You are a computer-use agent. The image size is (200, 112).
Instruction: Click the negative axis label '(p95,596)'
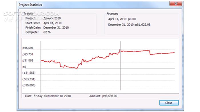tap(29, 85)
